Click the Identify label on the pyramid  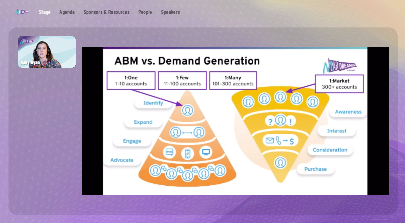click(x=153, y=103)
